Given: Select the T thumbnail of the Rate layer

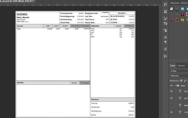Looking at the screenshot, I should click(x=180, y=105).
